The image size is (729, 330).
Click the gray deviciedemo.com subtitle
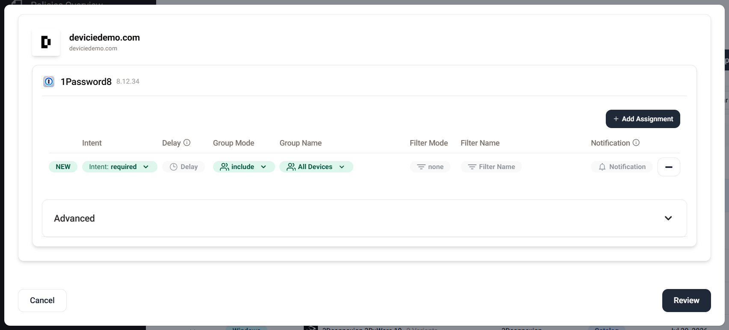(x=93, y=48)
